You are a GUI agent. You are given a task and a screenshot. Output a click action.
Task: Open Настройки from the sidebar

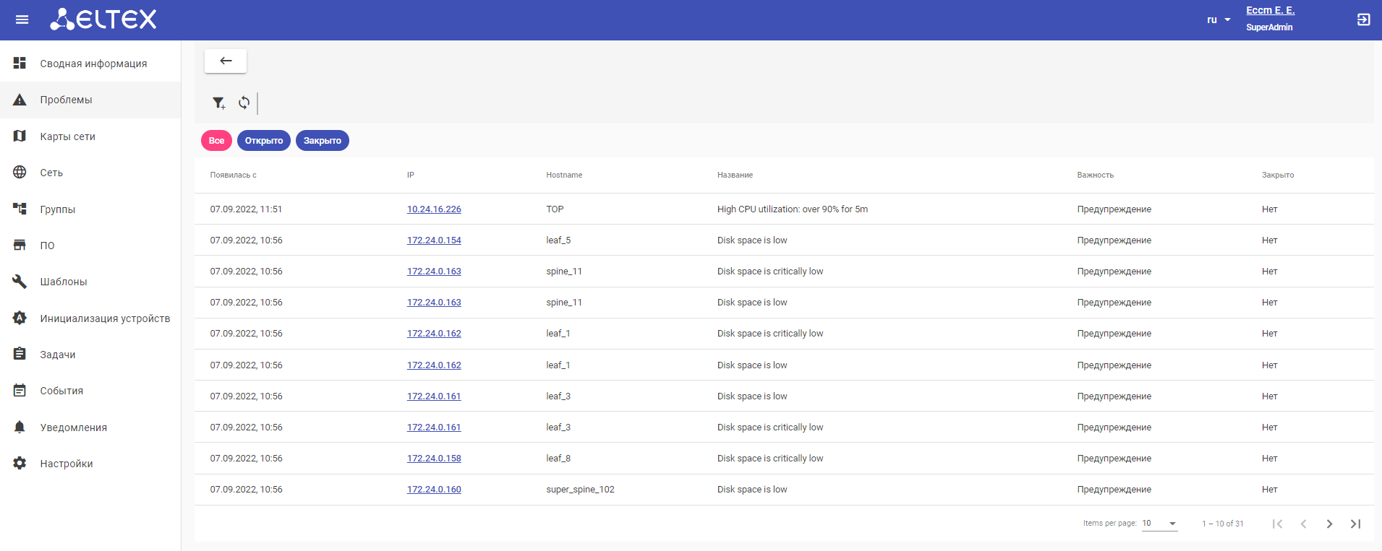pos(67,464)
